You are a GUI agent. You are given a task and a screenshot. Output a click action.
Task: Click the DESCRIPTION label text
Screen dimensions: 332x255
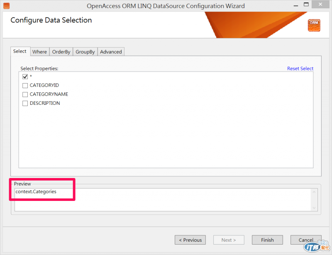[45, 103]
